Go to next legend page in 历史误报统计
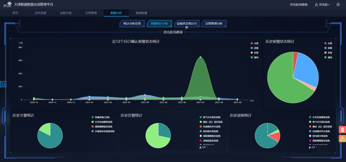Viewport: 346px width, 162px height. [x=316, y=147]
